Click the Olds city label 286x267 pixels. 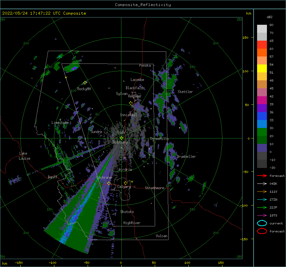[121, 132]
